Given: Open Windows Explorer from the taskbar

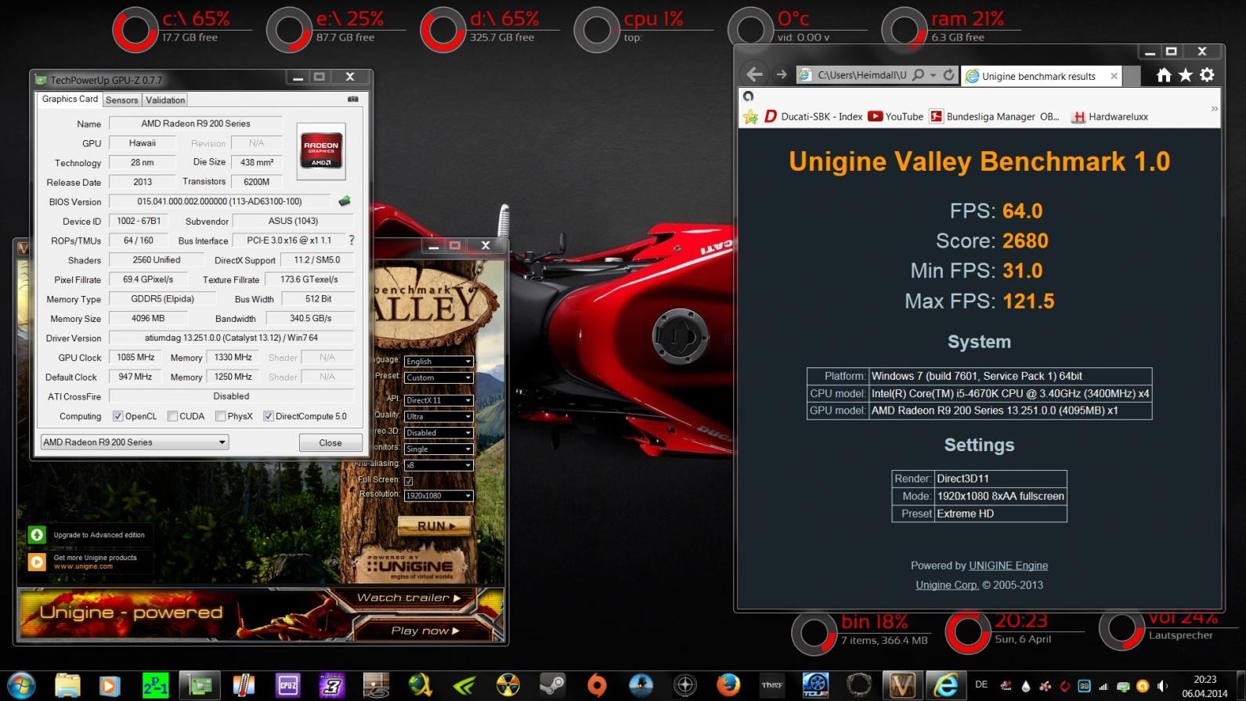Looking at the screenshot, I should pos(67,685).
